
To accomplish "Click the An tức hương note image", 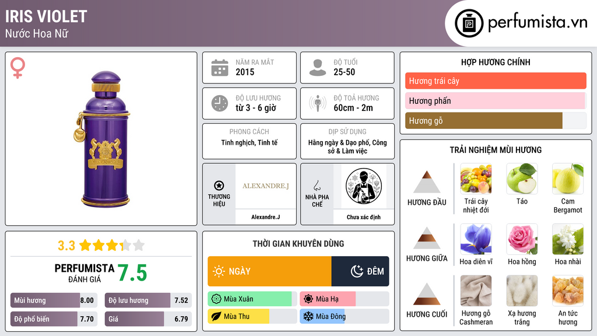I will [x=568, y=290].
